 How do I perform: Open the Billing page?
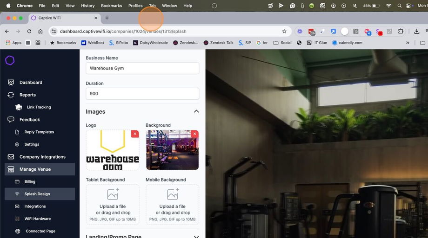click(30, 181)
